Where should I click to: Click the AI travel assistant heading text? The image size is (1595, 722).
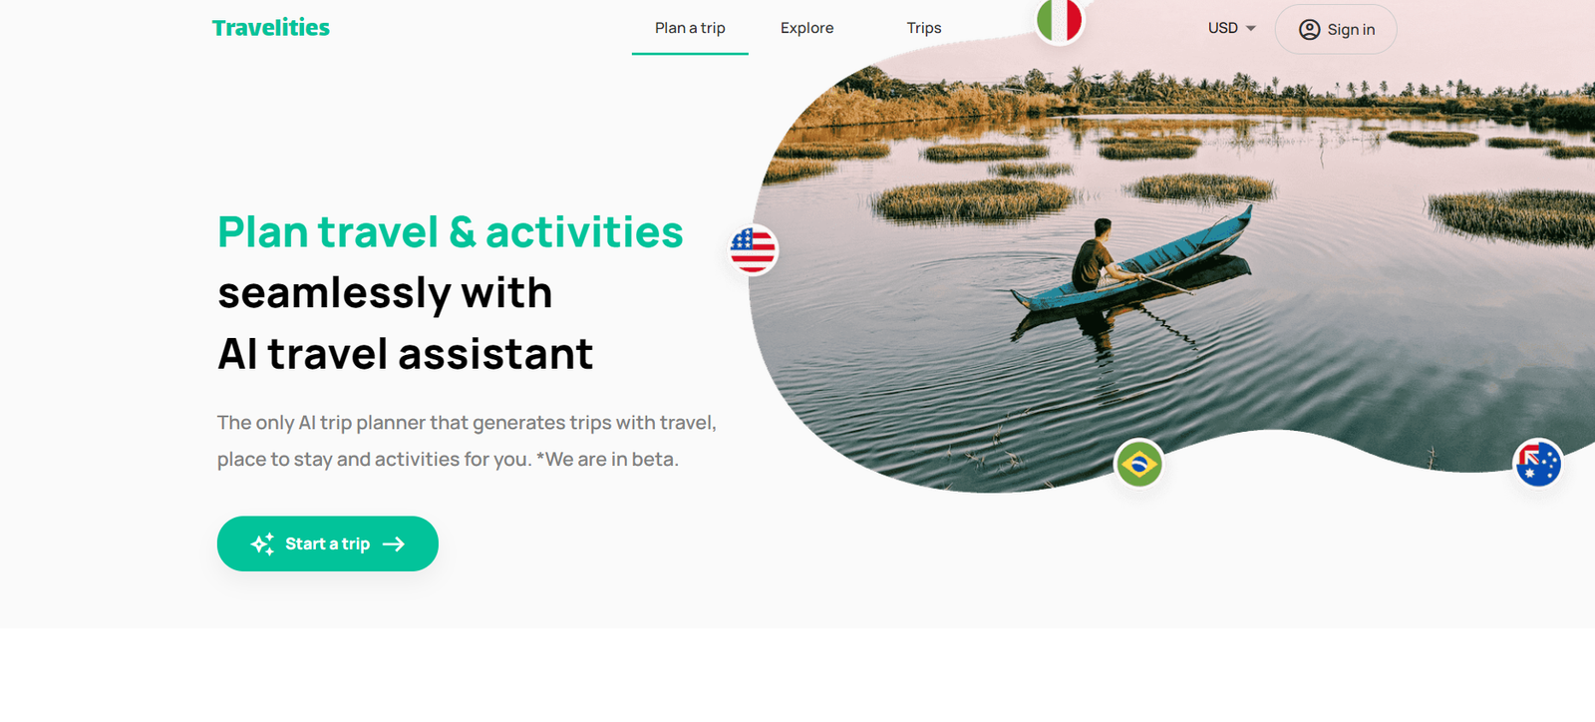pos(405,354)
